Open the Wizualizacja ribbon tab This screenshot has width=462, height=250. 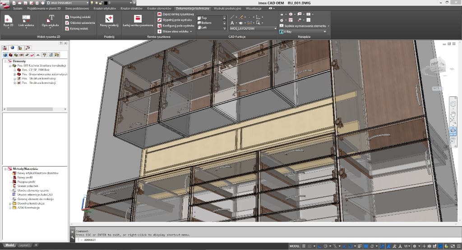[253, 9]
